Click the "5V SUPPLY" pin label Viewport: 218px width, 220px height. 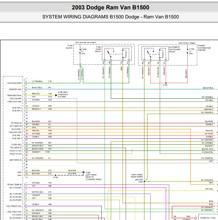tap(17, 129)
